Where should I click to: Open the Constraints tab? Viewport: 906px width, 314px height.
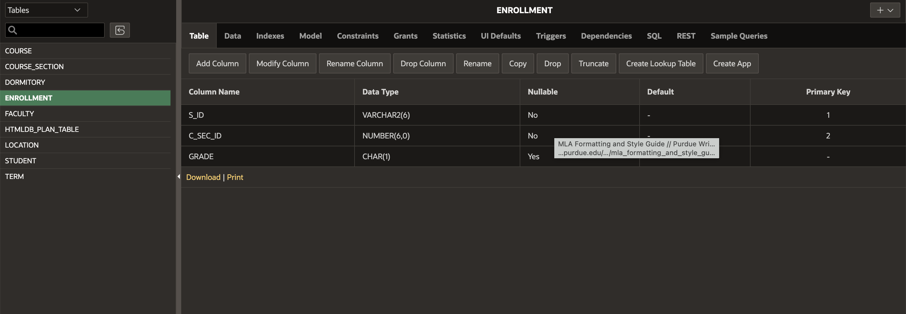click(357, 36)
